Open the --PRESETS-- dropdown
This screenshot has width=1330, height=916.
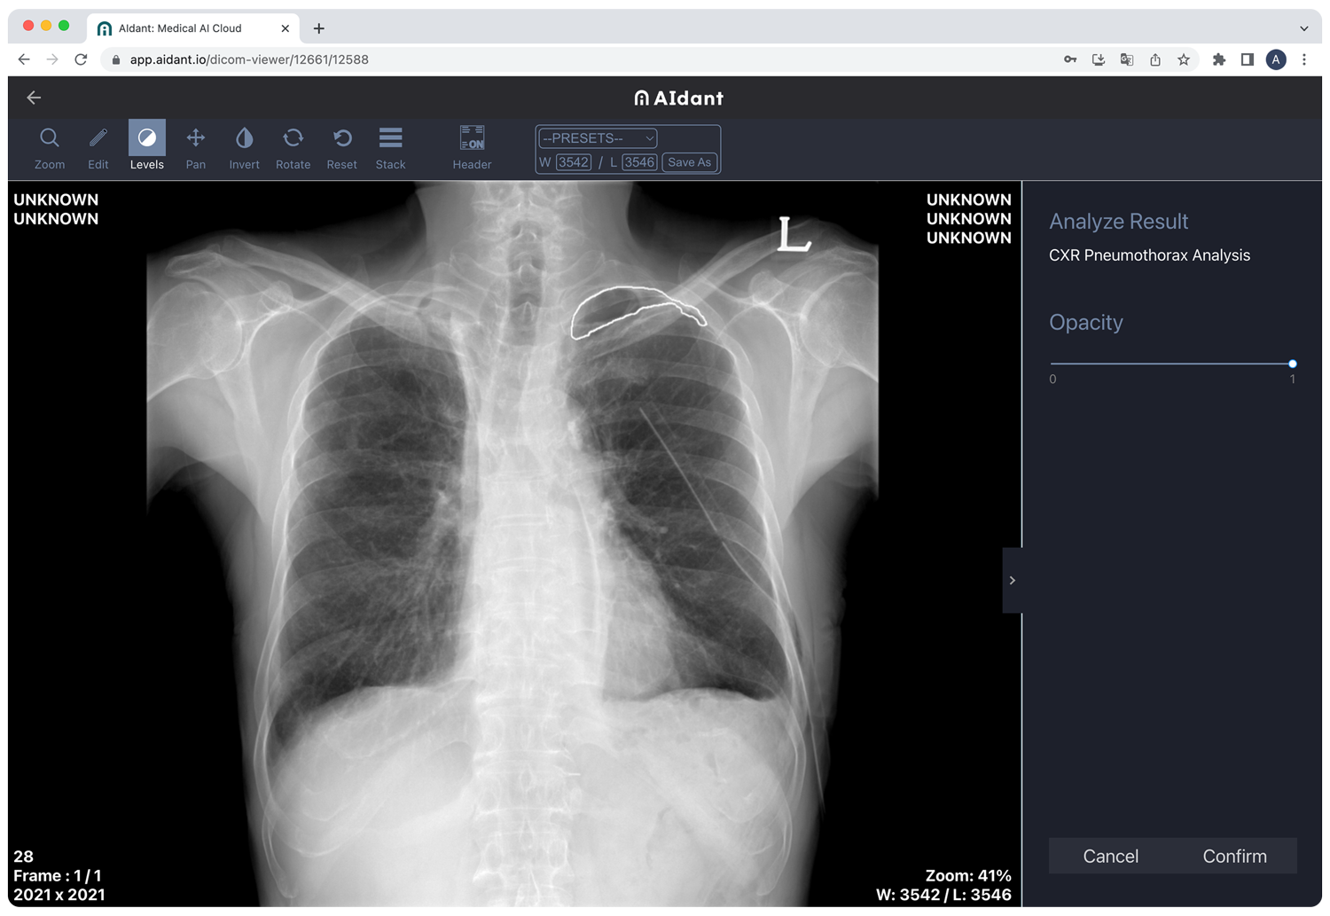click(x=596, y=137)
